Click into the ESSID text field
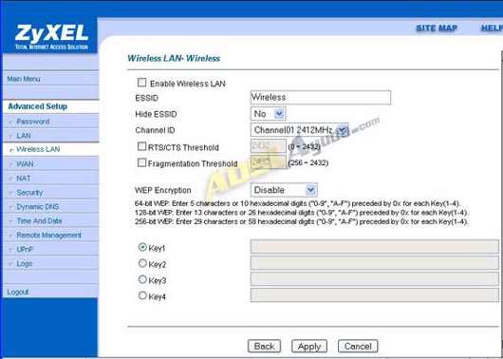The height and width of the screenshot is (359, 503). (321, 97)
